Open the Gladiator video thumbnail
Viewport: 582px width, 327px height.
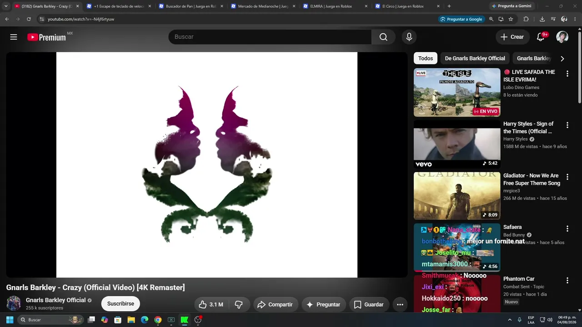pyautogui.click(x=457, y=196)
